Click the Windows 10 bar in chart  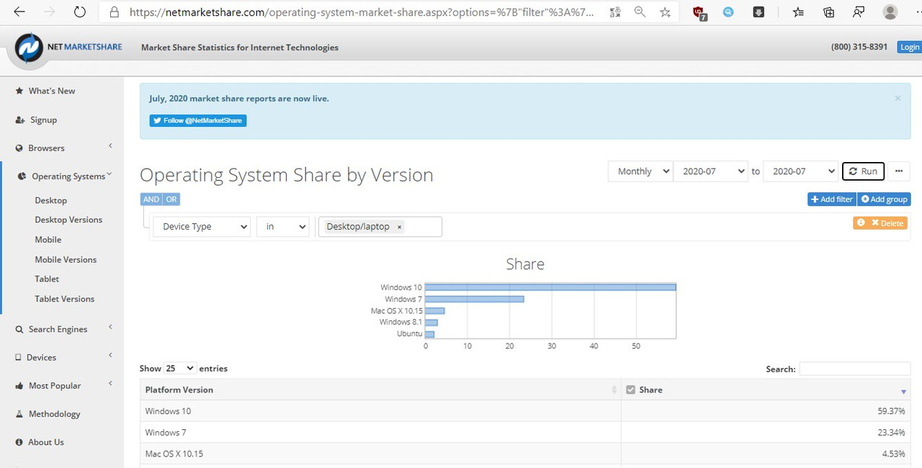(x=551, y=287)
